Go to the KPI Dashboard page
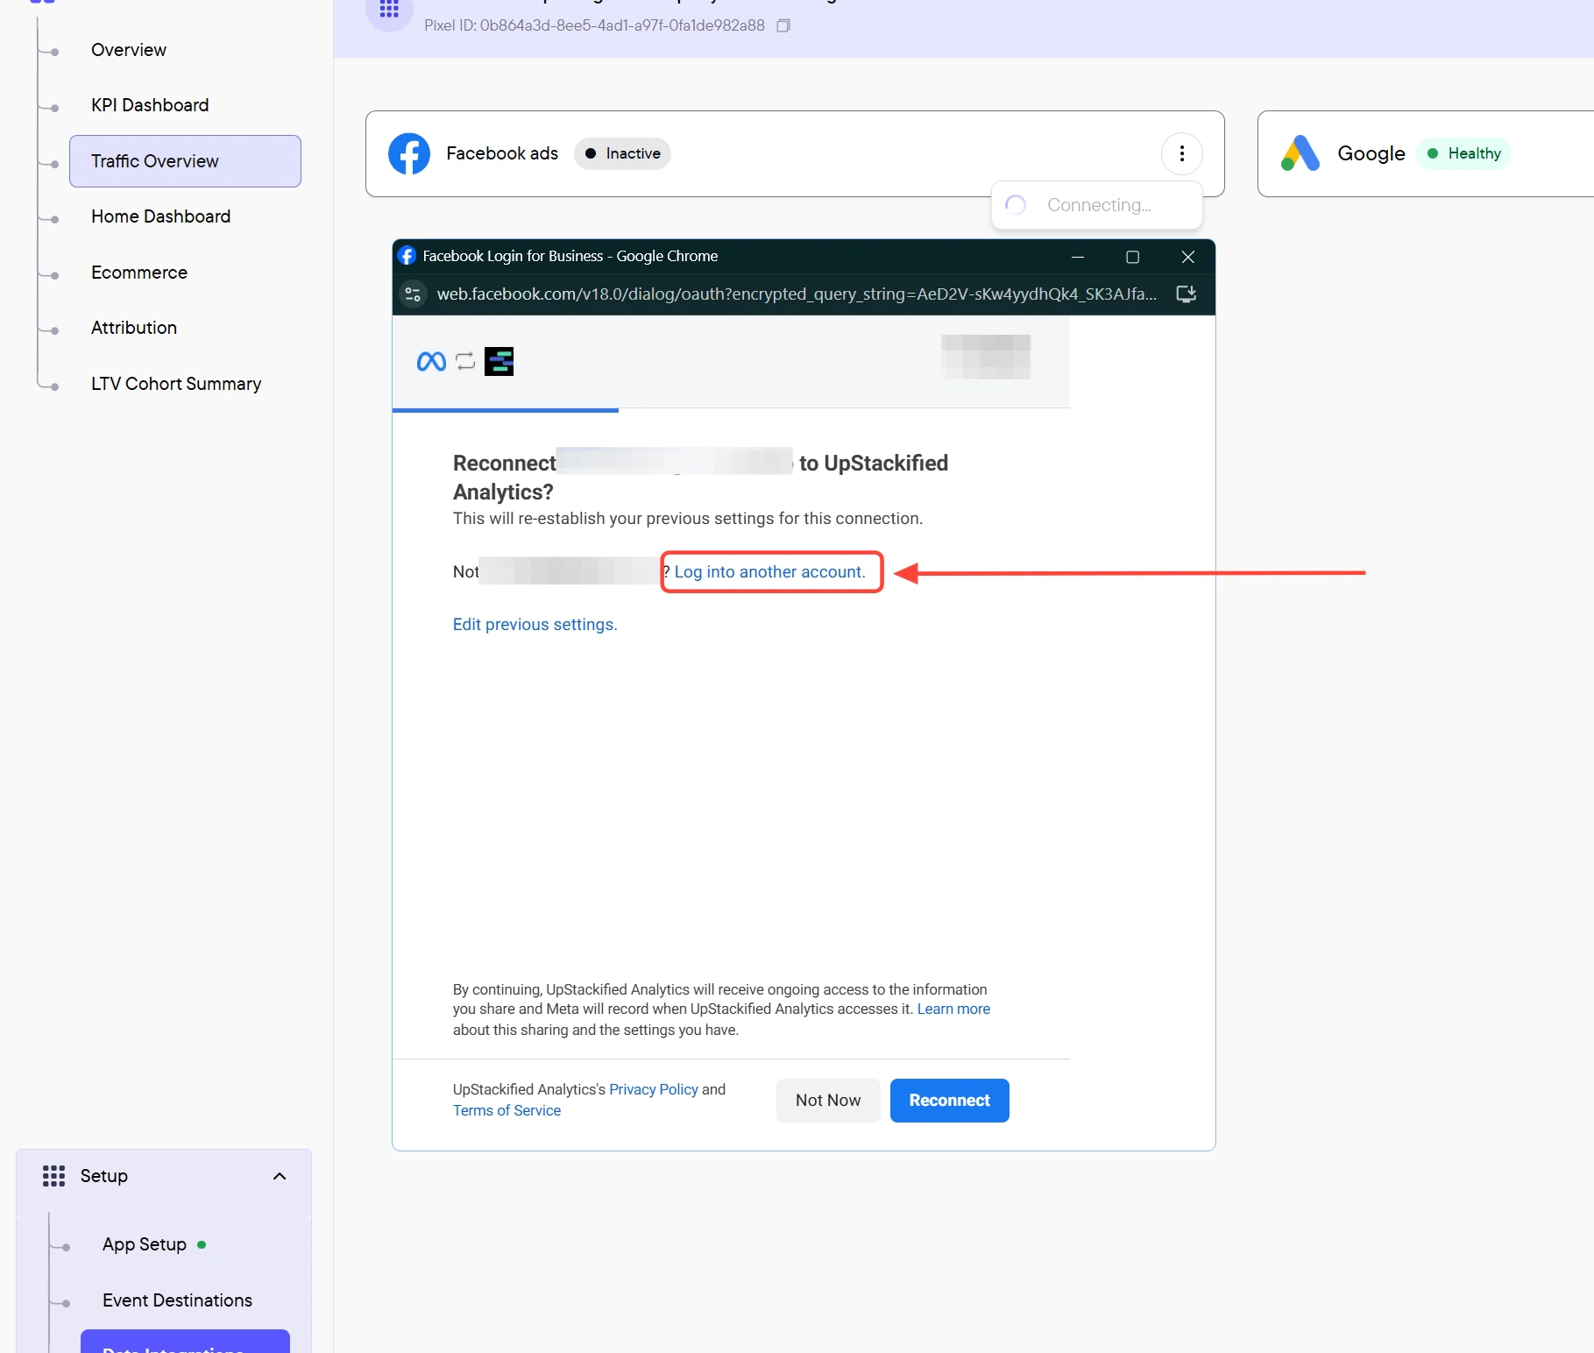Screen dimensions: 1594x1353 [x=150, y=105]
